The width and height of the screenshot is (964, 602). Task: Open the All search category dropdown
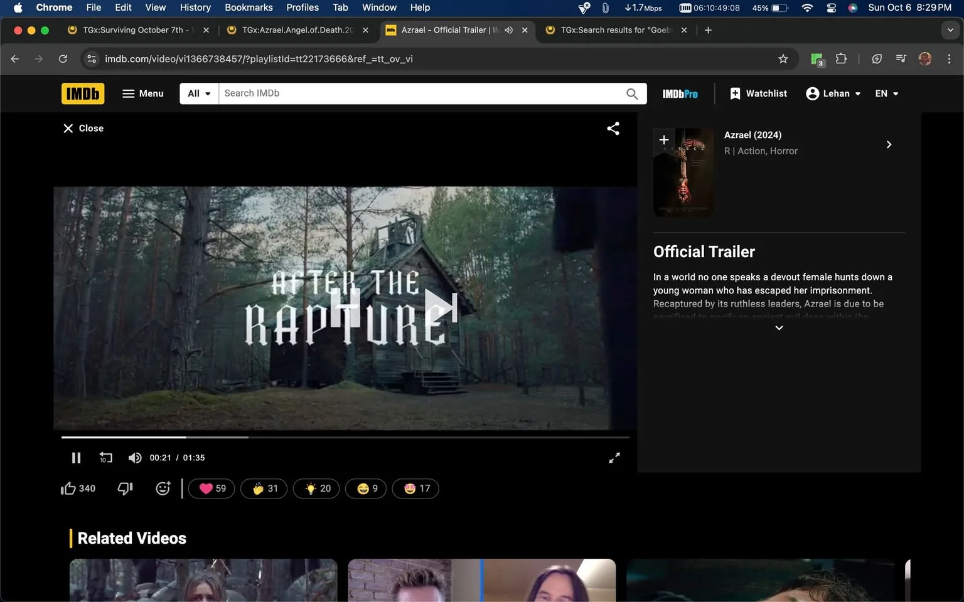(x=198, y=93)
